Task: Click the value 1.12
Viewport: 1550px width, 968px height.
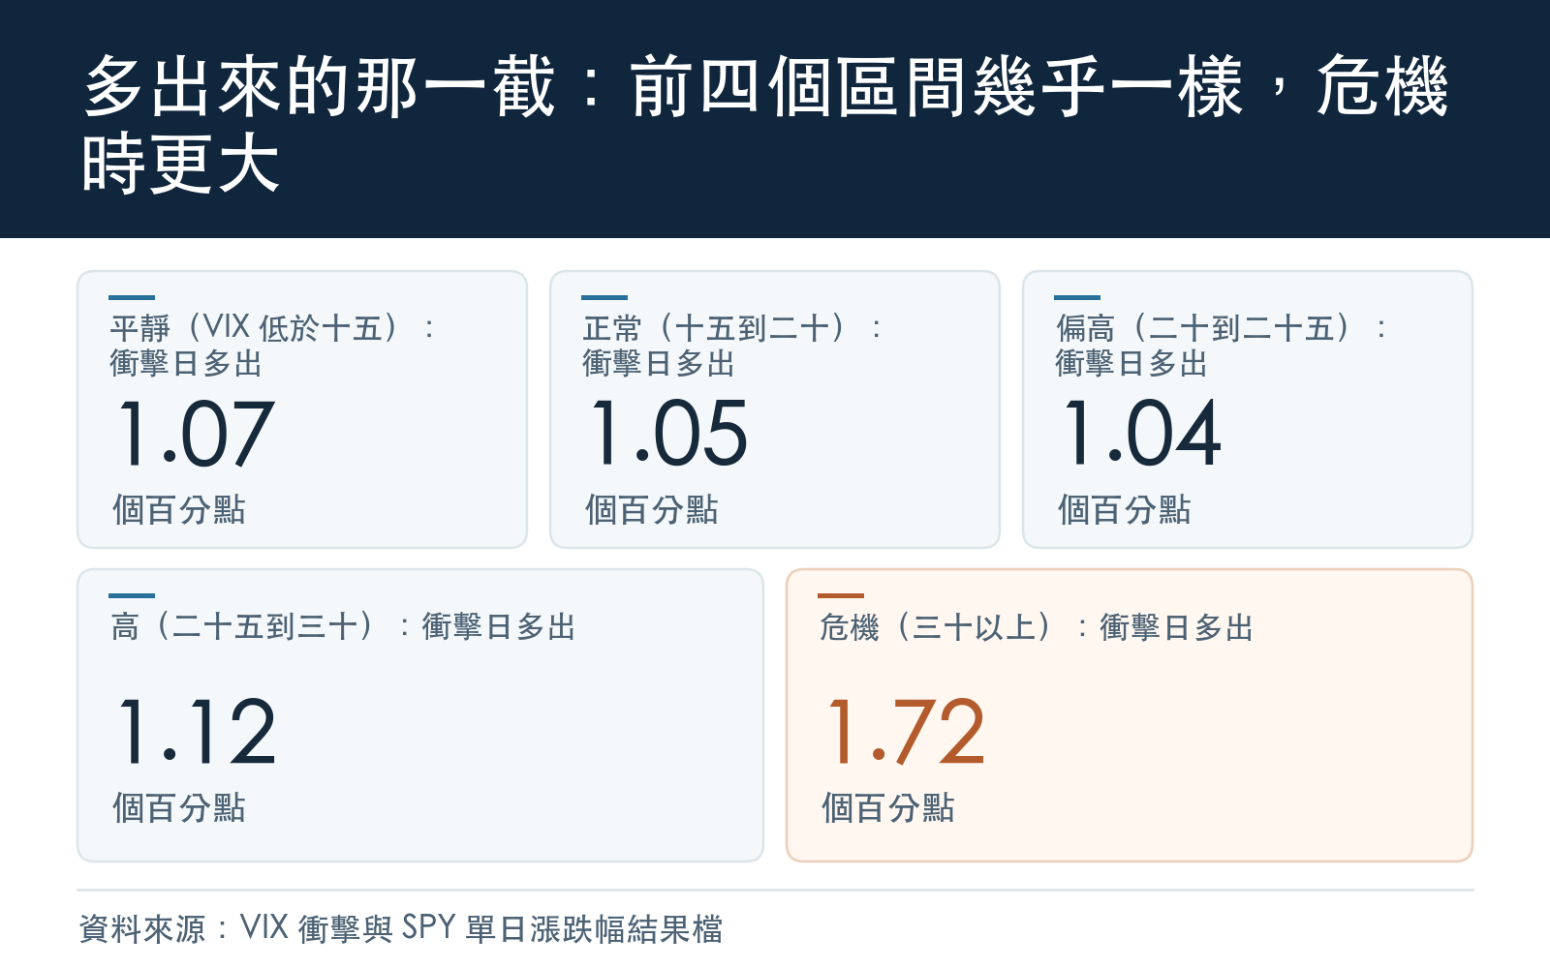Action: (196, 733)
